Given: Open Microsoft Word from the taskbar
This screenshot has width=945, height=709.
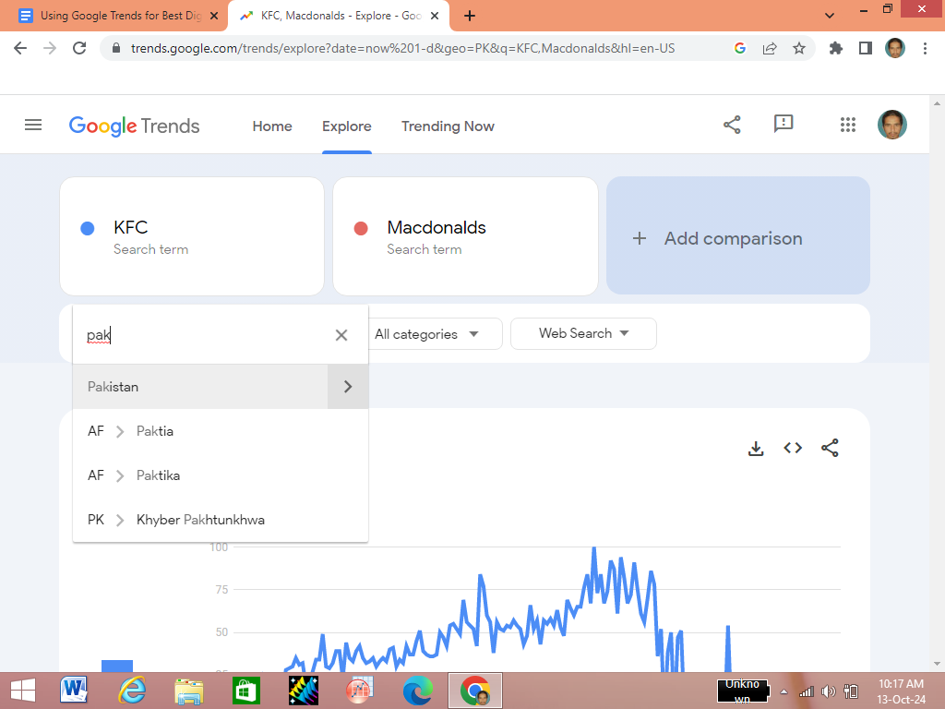Looking at the screenshot, I should [x=74, y=691].
